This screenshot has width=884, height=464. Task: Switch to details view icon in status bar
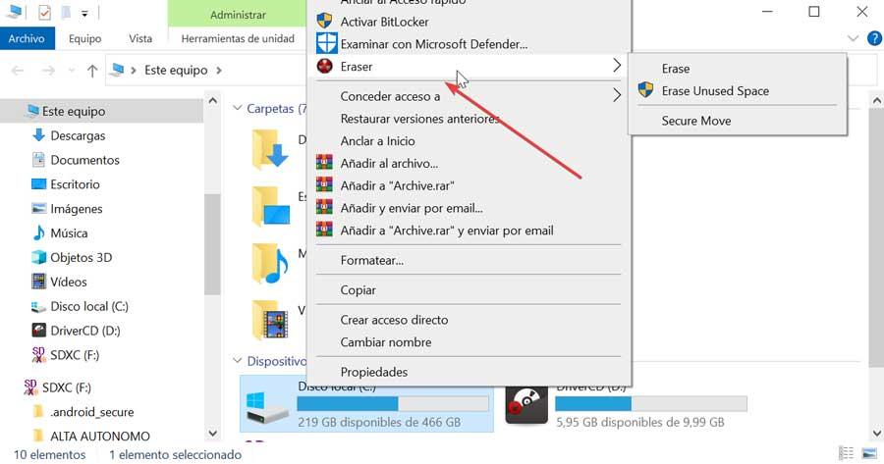tap(846, 453)
